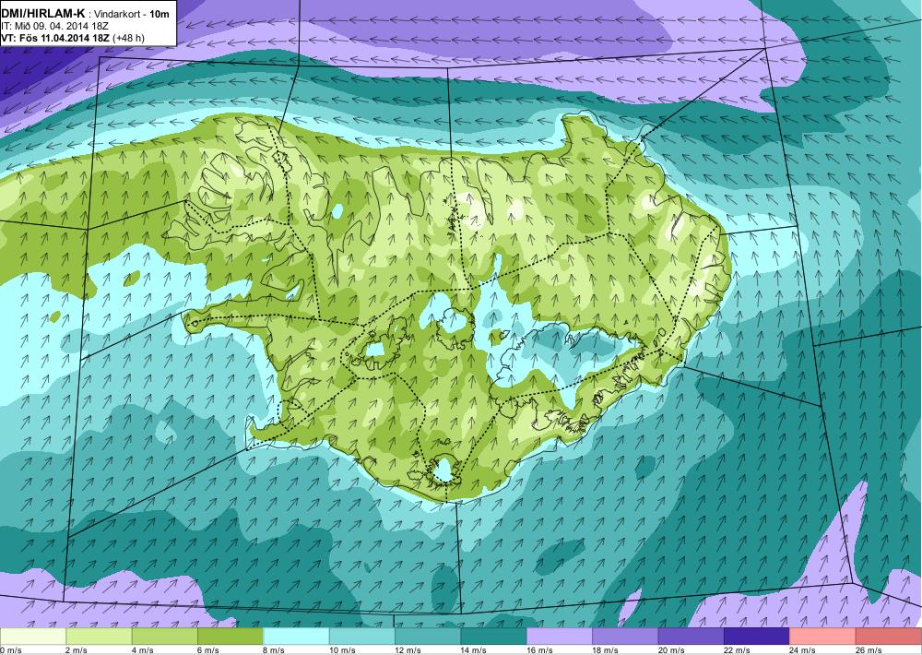The image size is (922, 655).
Task: Click the teal 12–14 m/s legend swatch
Action: pyautogui.click(x=428, y=637)
